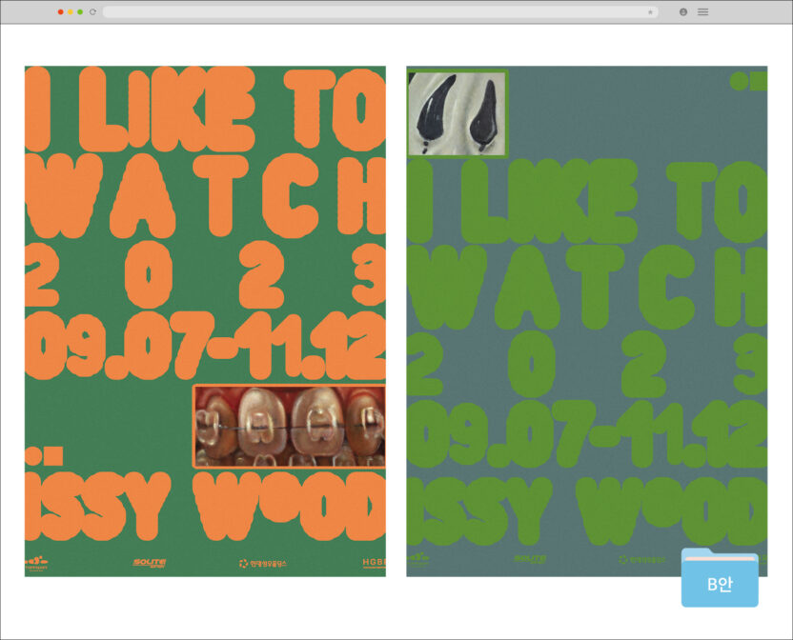This screenshot has height=640, width=793.
Task: Click the Hyundai Mobis logo on orange poster
Action: click(x=262, y=562)
